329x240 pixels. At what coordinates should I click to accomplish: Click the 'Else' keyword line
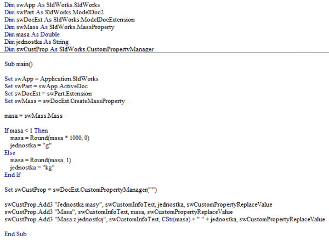[10, 152]
